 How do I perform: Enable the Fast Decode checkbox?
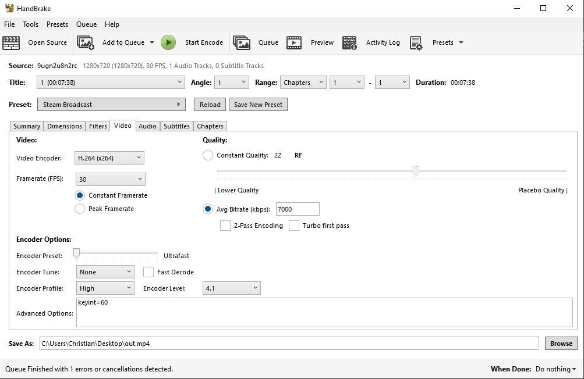(x=148, y=272)
